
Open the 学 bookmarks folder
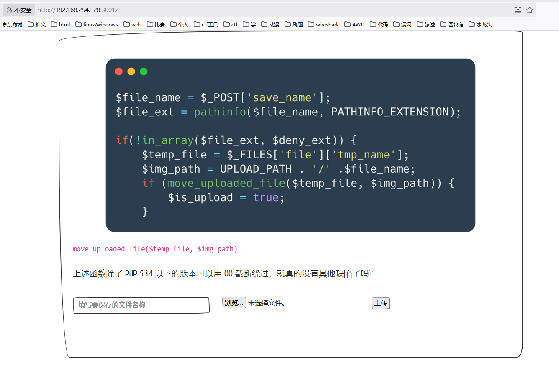coord(249,25)
